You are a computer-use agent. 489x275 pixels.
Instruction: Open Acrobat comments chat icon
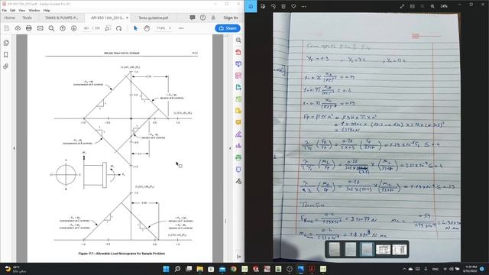[x=193, y=18]
